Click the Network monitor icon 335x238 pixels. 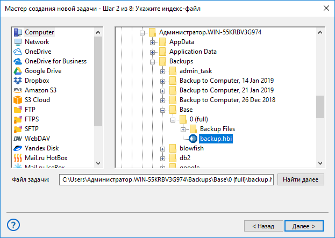point(18,42)
